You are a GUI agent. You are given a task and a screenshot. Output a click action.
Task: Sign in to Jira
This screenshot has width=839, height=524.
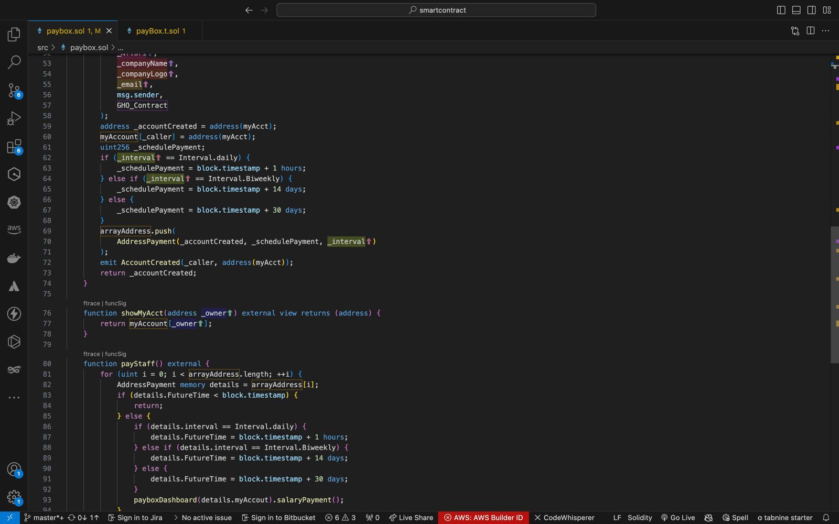pos(135,518)
